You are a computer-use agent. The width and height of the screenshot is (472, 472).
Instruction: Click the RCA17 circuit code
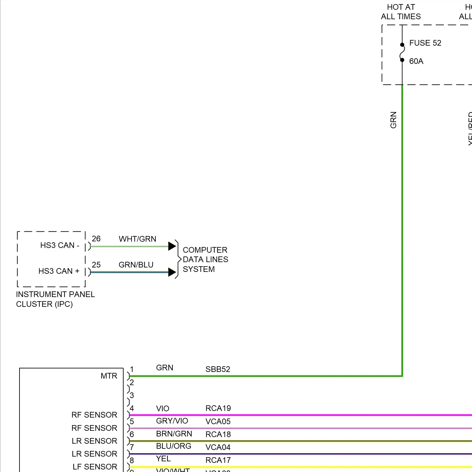tap(218, 460)
